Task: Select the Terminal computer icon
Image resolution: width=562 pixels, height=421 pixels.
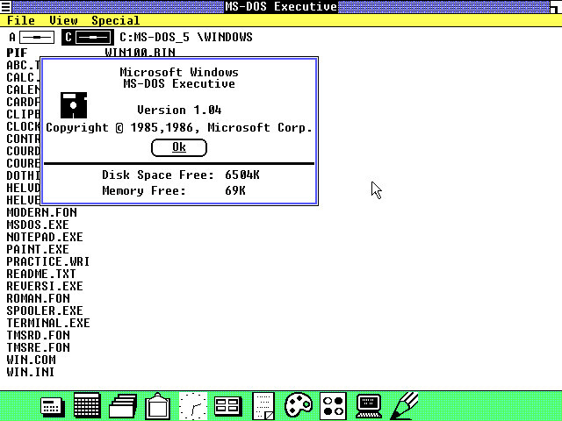Action: [x=369, y=405]
